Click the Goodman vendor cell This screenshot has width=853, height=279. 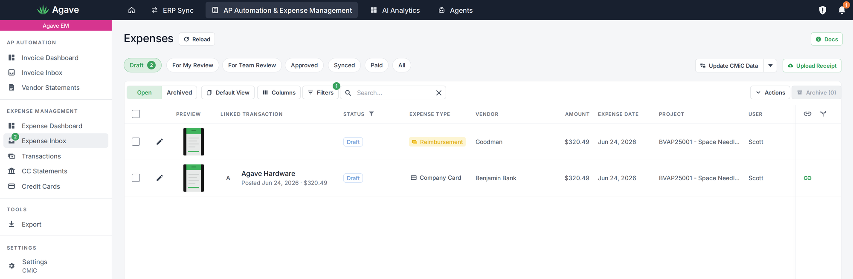[x=489, y=142]
